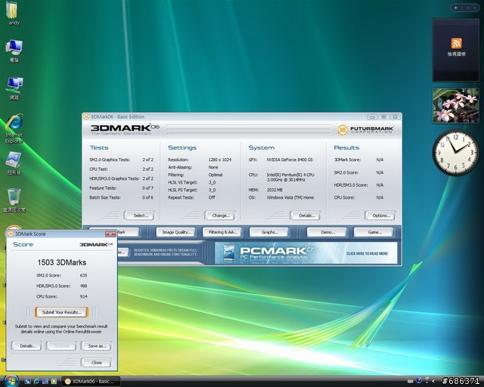Add a gadget with the sidebar plus button
The image size is (484, 387).
(x=456, y=8)
